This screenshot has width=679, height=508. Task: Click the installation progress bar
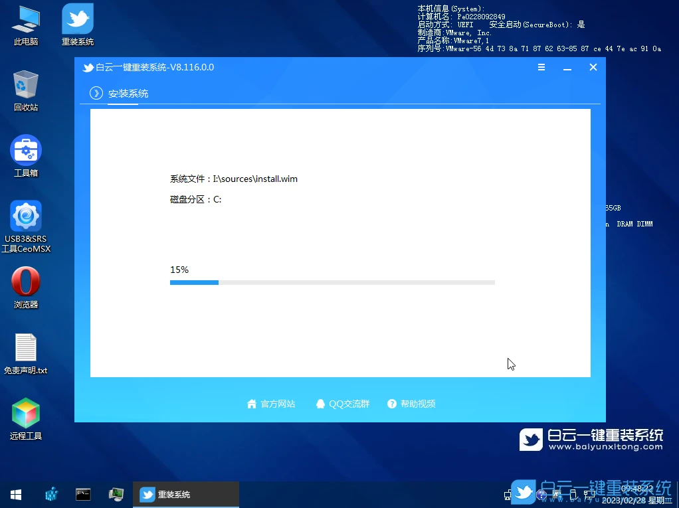(332, 283)
